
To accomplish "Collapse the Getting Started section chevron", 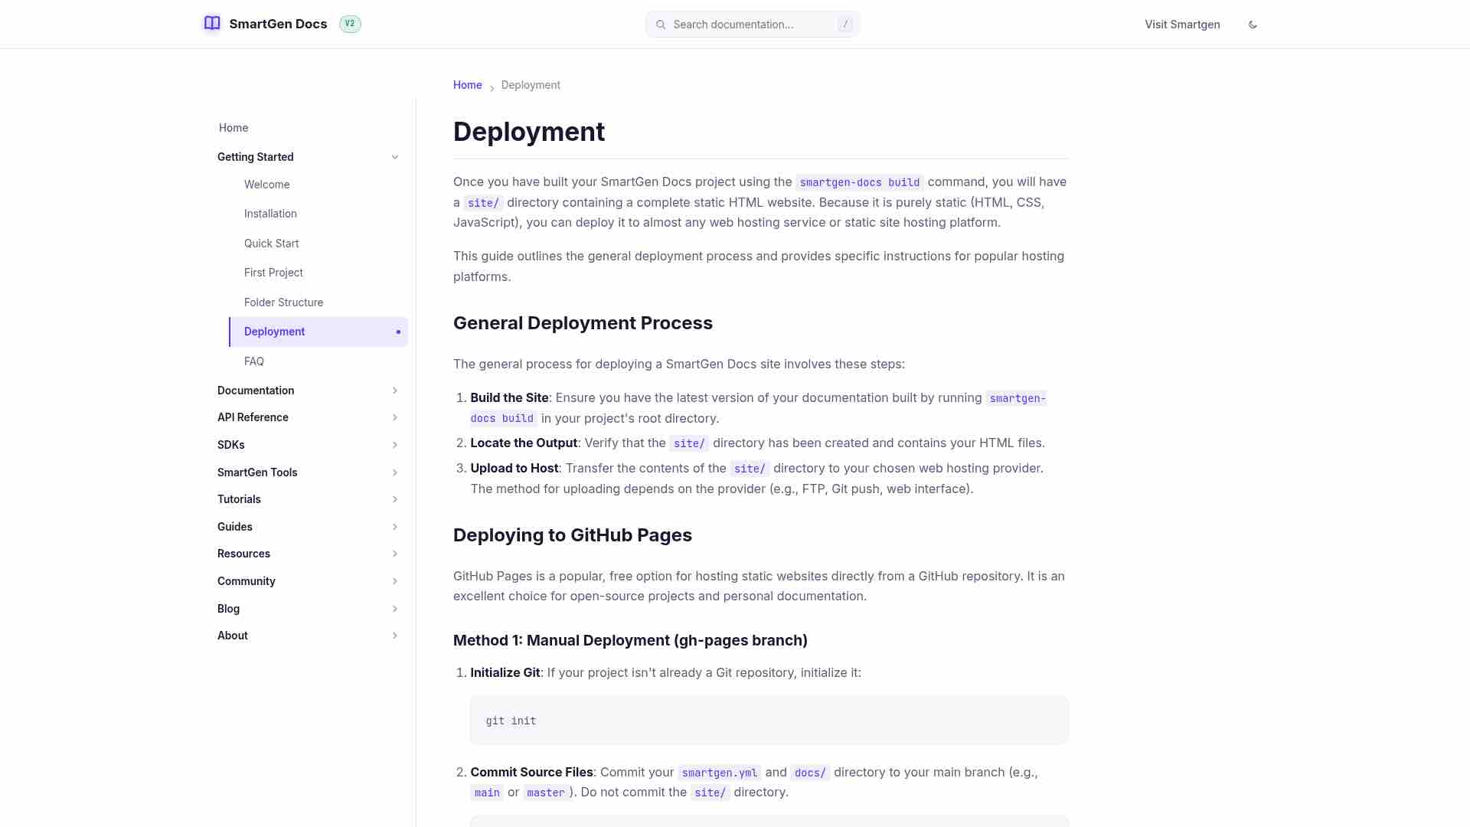I will [395, 157].
